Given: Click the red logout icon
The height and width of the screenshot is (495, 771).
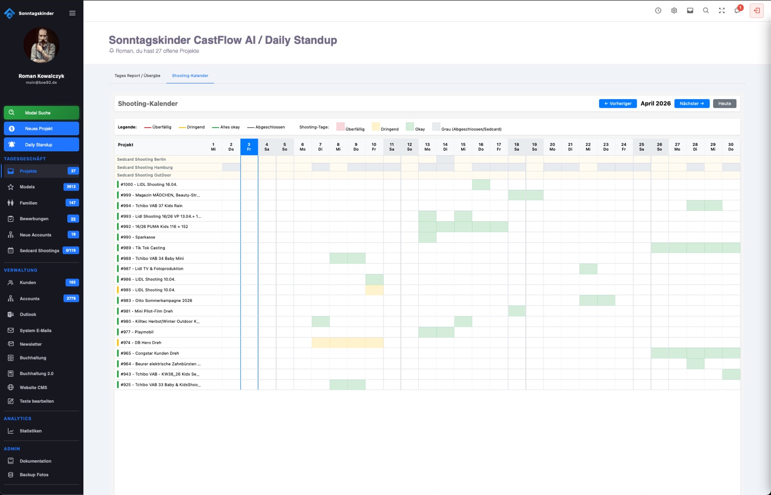Looking at the screenshot, I should coord(757,11).
